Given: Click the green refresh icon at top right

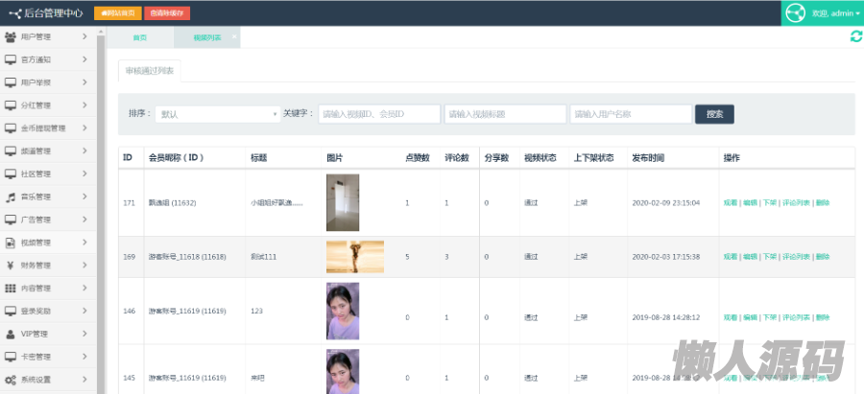Looking at the screenshot, I should tap(855, 36).
